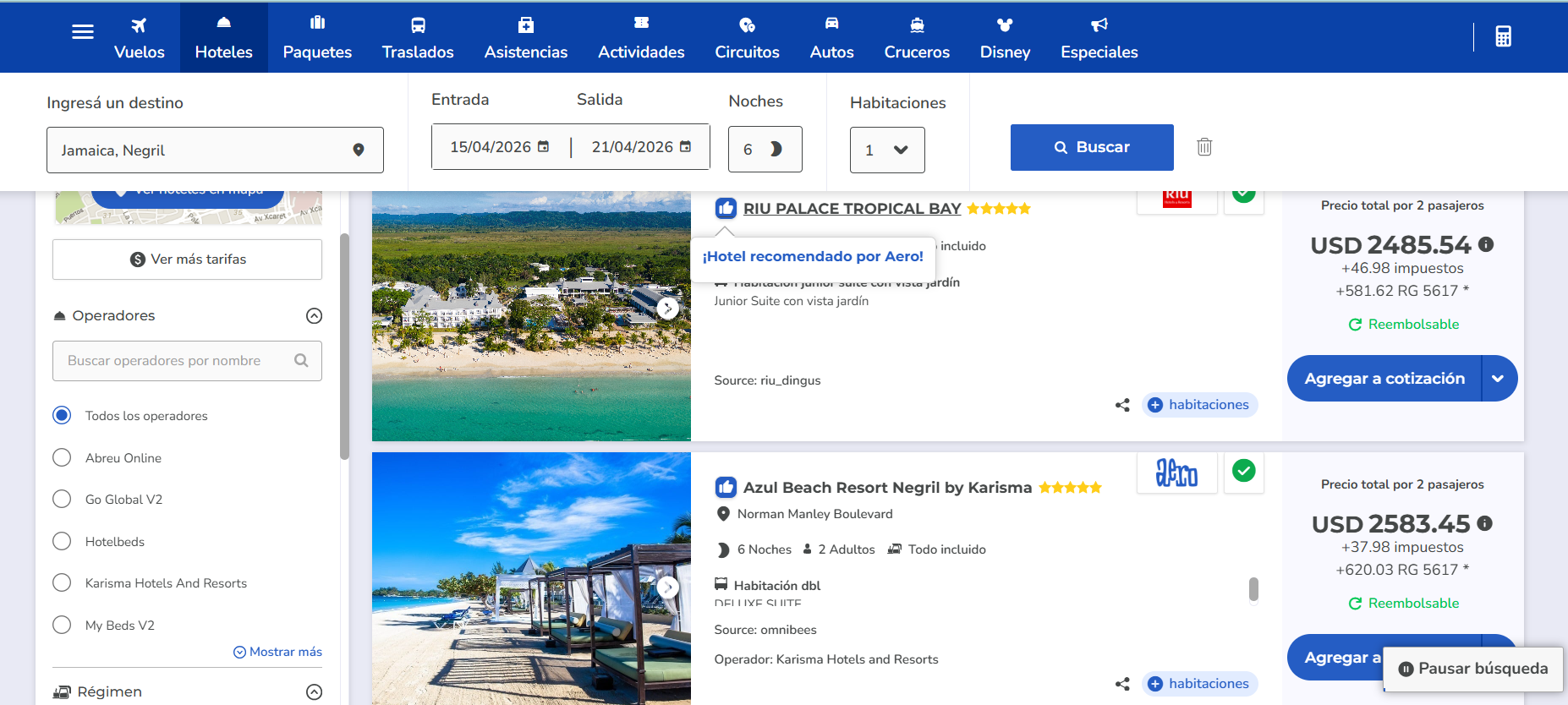Open RIU PALACE TROPICAL BAY hotel link
1568x705 pixels.
(x=852, y=209)
